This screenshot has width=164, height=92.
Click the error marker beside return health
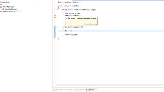click(x=55, y=35)
